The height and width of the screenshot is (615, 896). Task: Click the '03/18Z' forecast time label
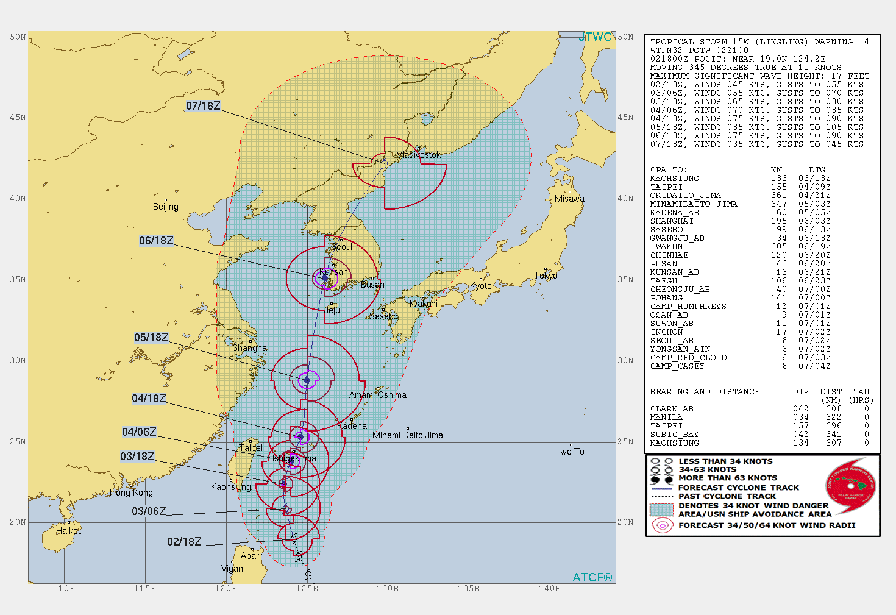coord(137,457)
